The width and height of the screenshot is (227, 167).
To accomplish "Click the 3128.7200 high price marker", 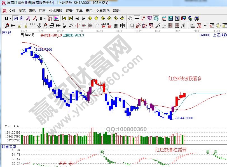I will click(43, 50).
